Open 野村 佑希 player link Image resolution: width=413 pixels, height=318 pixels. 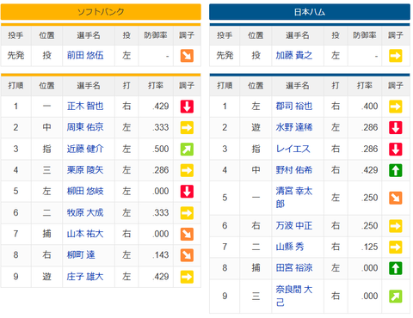tap(294, 170)
